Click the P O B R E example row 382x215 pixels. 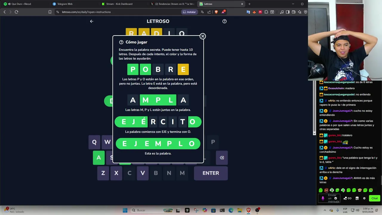pos(158,69)
